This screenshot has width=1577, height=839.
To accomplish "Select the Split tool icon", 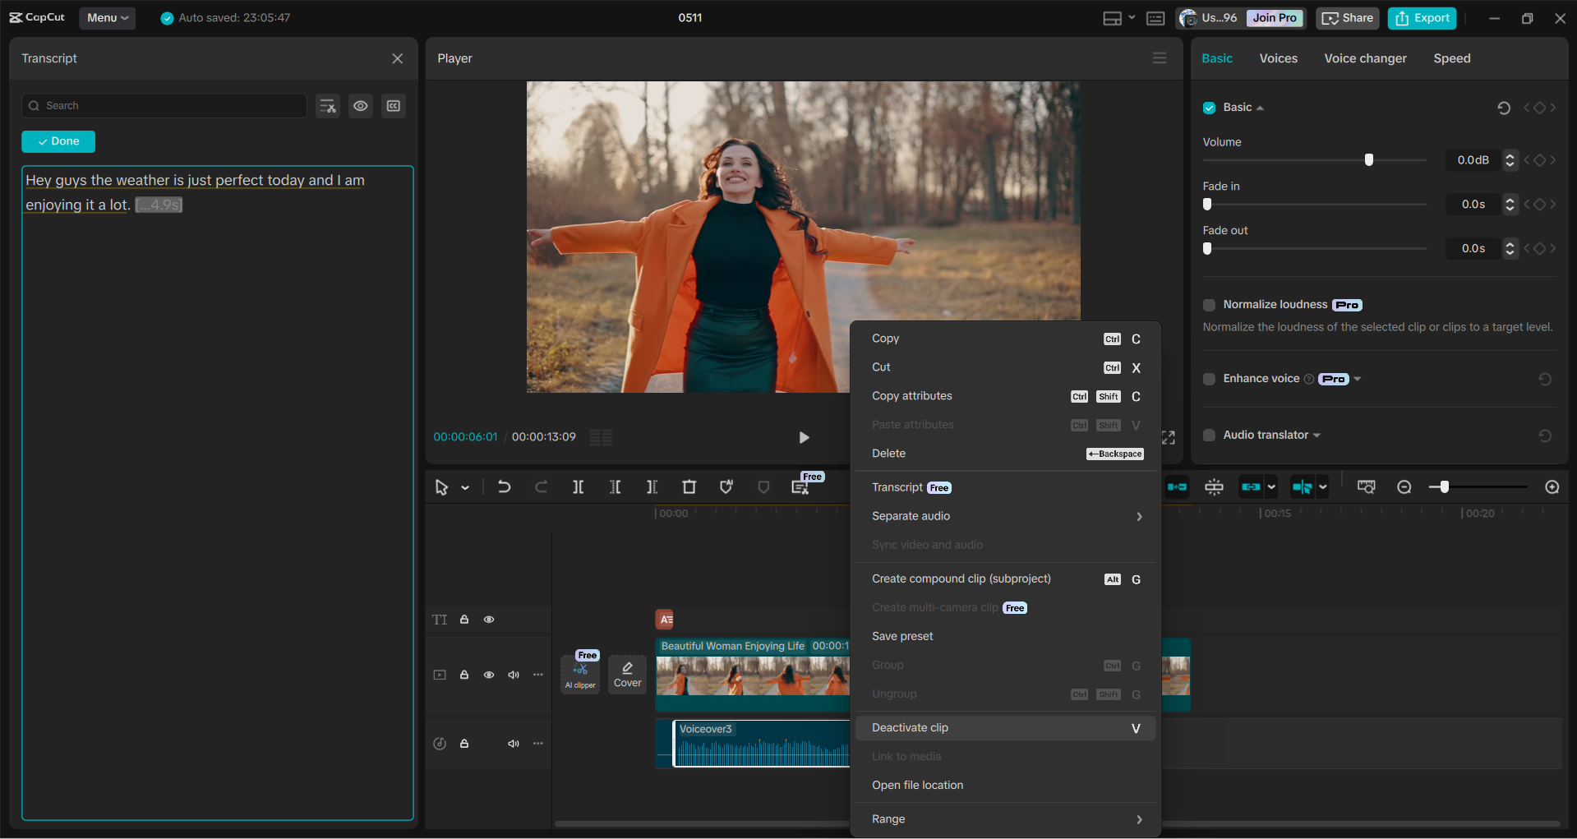I will (579, 486).
